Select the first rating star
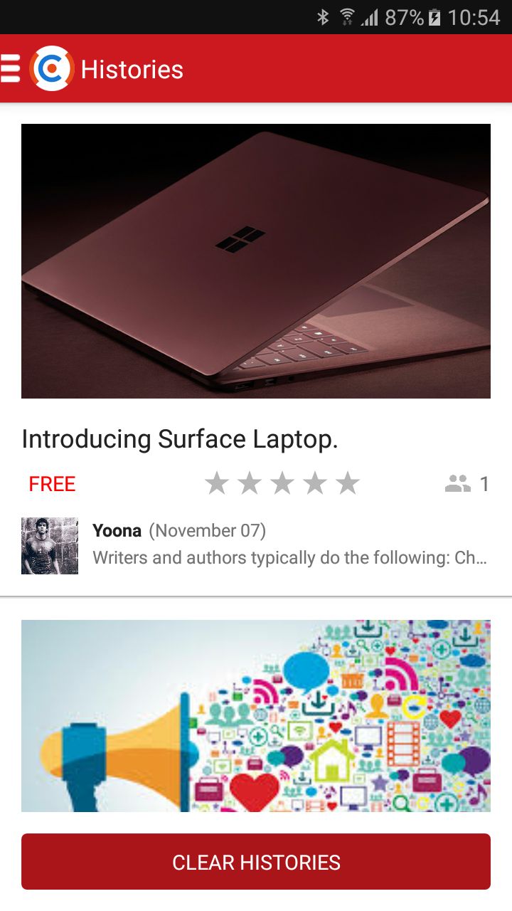 (x=217, y=484)
